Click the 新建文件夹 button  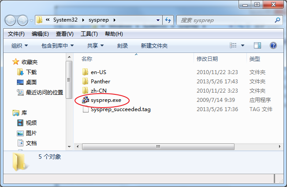click(x=154, y=45)
